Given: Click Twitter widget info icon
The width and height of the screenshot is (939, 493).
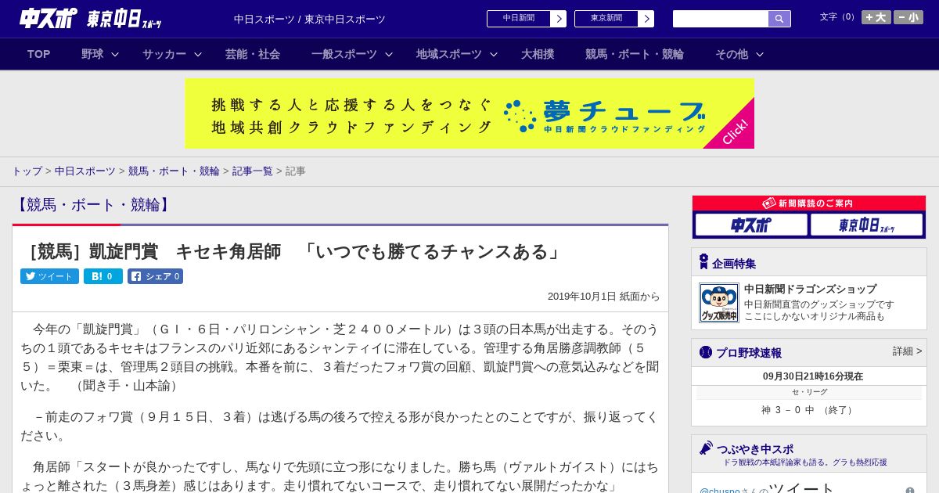Looking at the screenshot, I should coord(910,491).
